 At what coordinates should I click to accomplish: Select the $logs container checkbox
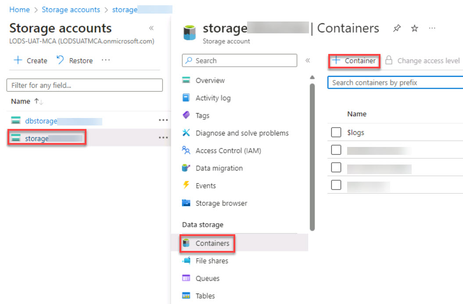coord(336,132)
